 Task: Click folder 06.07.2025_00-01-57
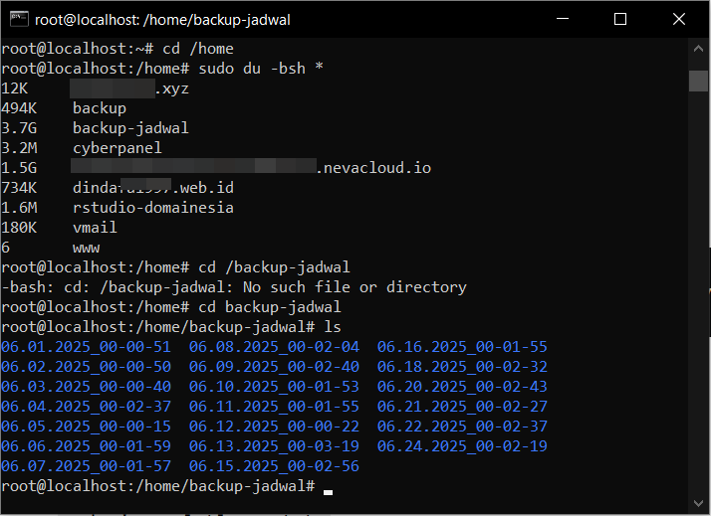[x=87, y=466]
